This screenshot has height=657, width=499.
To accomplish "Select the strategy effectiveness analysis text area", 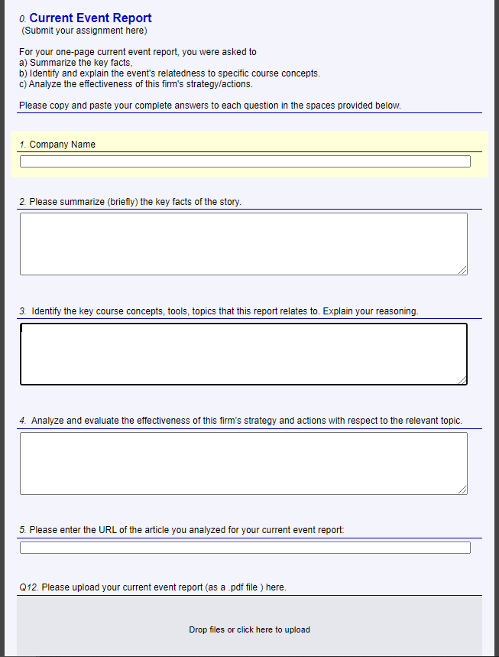I will click(244, 463).
